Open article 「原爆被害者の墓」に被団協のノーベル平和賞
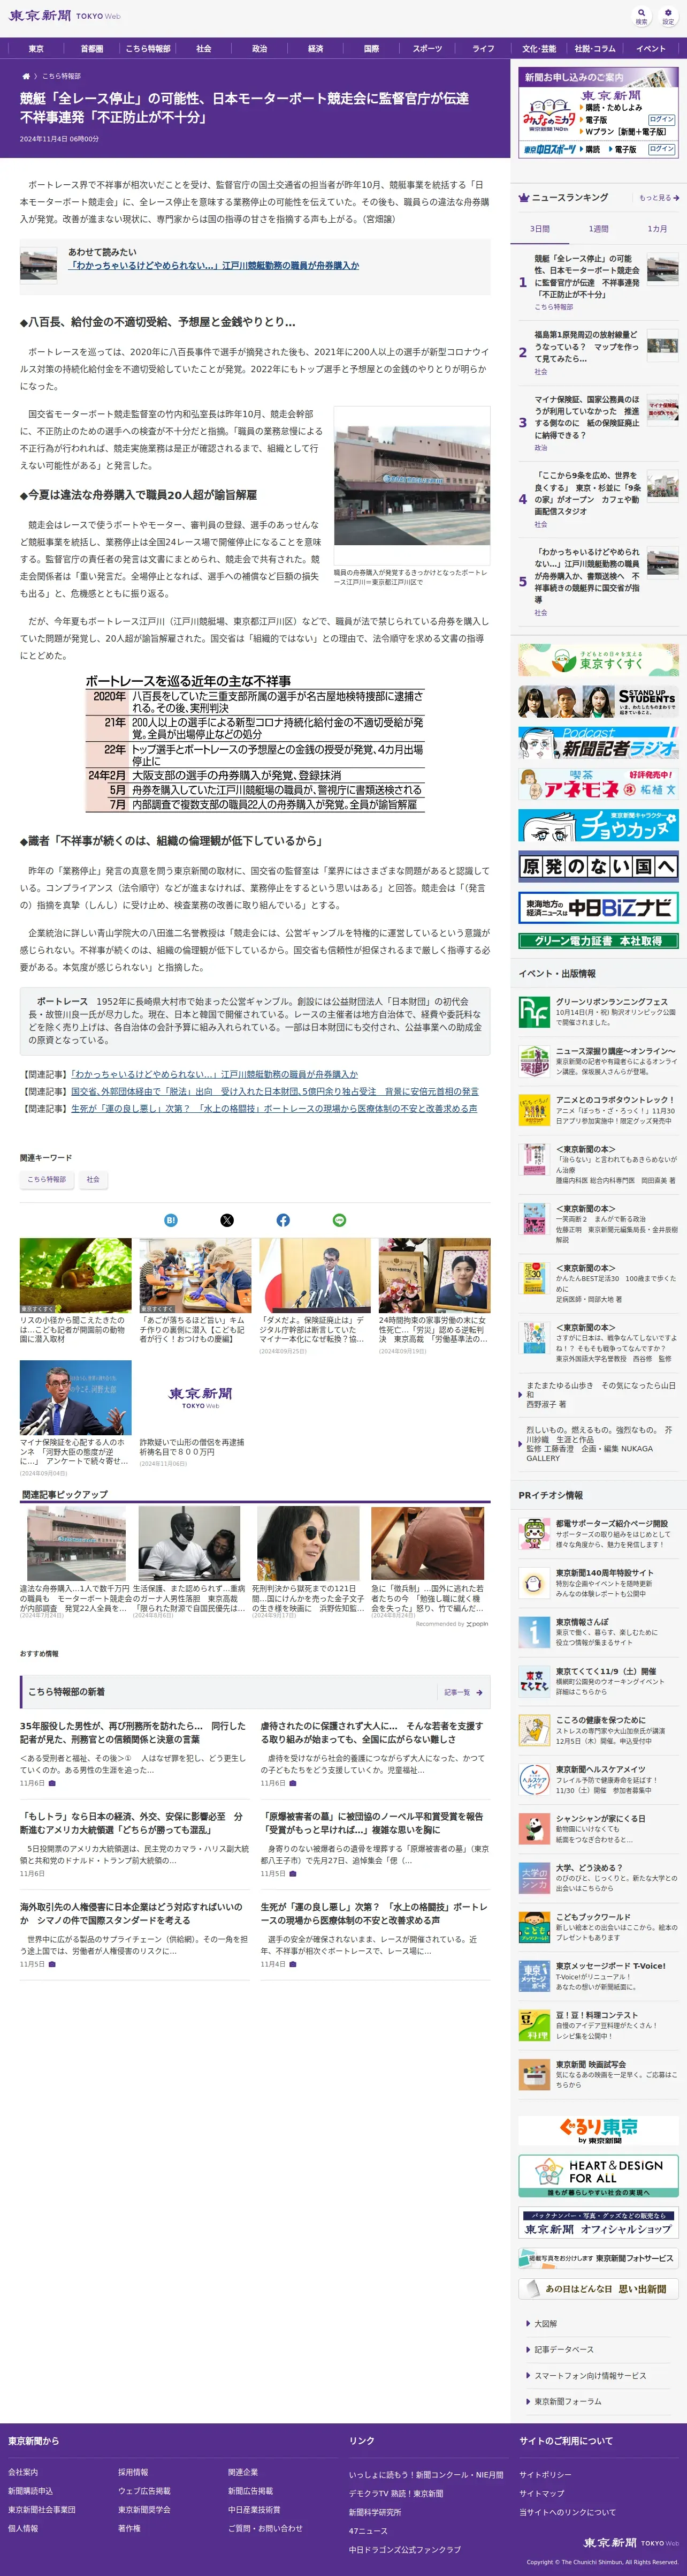The height and width of the screenshot is (2576, 687). (x=372, y=1823)
